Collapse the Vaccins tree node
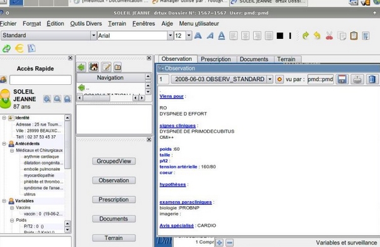 pos(12,208)
